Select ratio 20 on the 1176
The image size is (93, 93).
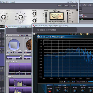46,13
